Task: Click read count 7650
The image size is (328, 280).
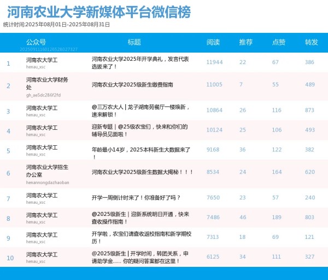Action: [x=213, y=198]
